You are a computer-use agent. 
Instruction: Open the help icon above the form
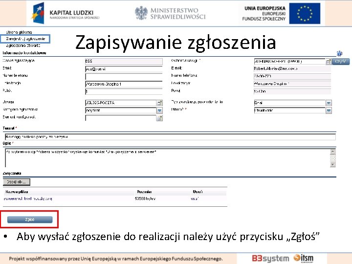click(x=339, y=53)
